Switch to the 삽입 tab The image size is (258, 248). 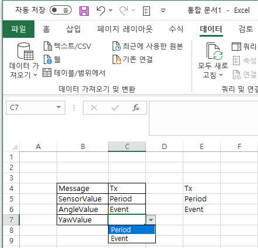[74, 29]
